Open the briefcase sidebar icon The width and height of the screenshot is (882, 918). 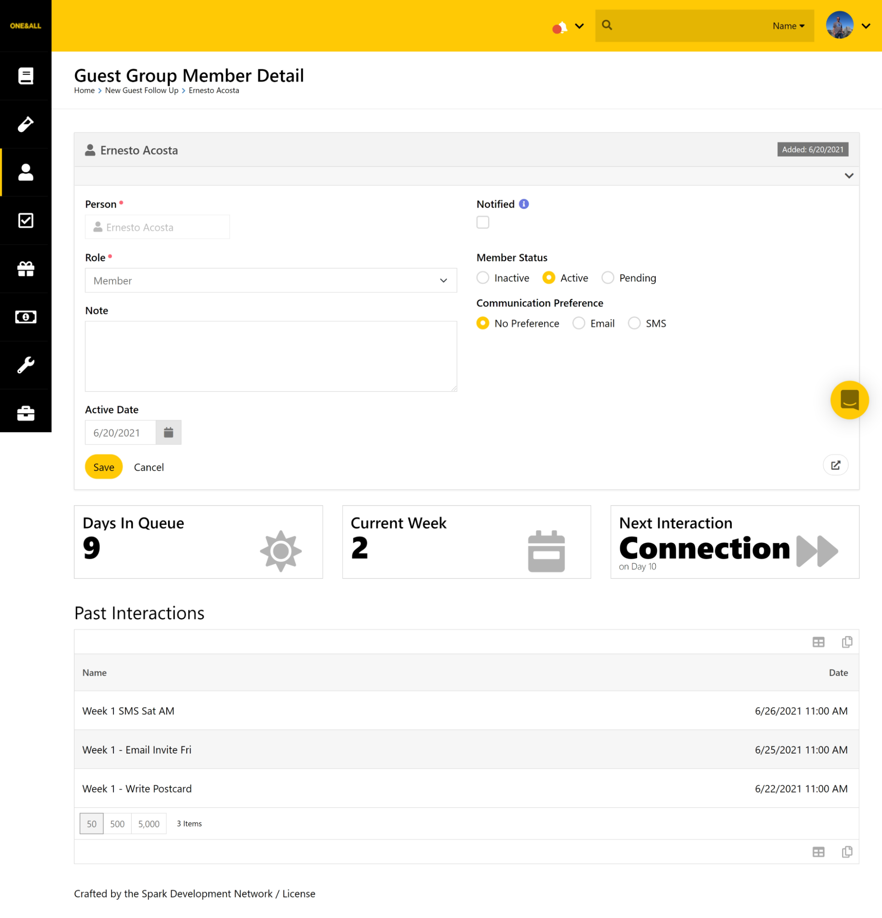26,414
